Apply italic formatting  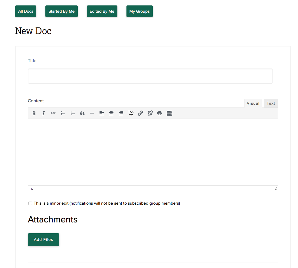point(44,113)
